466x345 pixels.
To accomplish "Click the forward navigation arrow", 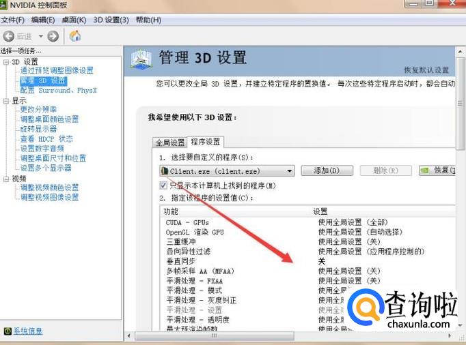I will coord(53,36).
